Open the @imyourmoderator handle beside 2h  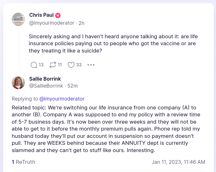(x=52, y=23)
